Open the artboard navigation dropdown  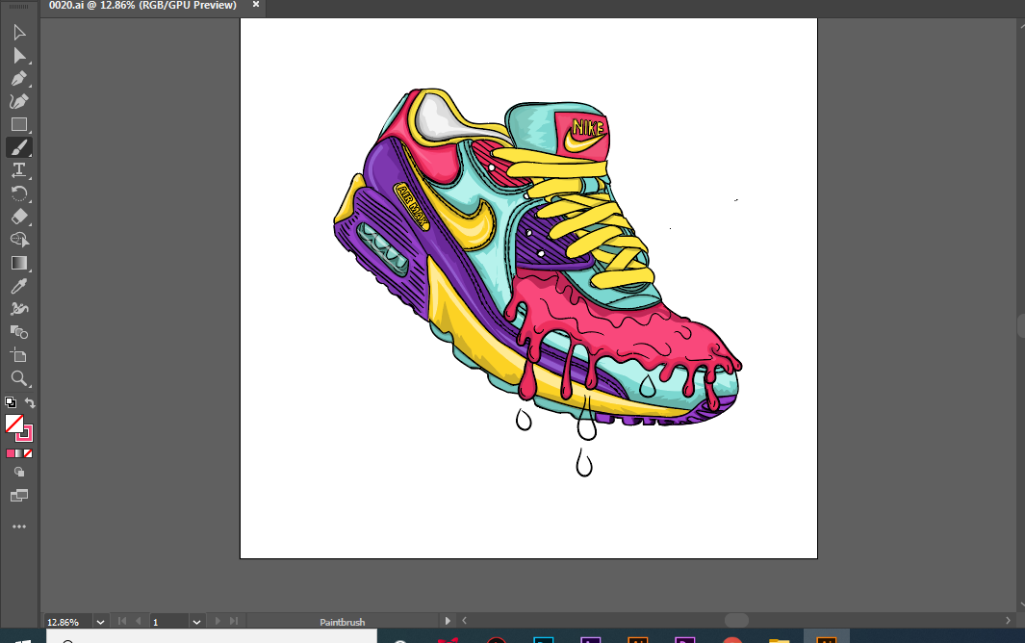point(196,622)
